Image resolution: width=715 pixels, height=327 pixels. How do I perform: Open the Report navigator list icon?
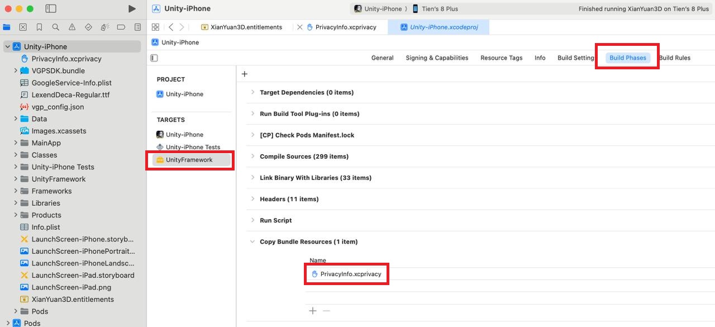[137, 26]
